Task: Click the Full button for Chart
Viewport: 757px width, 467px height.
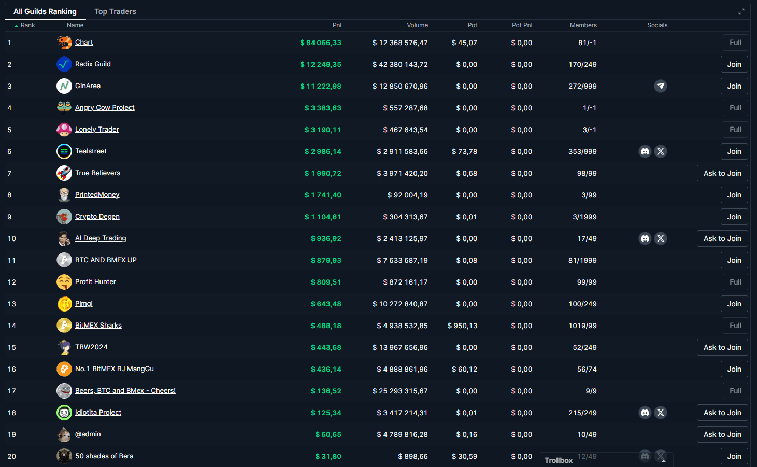Action: click(x=735, y=43)
